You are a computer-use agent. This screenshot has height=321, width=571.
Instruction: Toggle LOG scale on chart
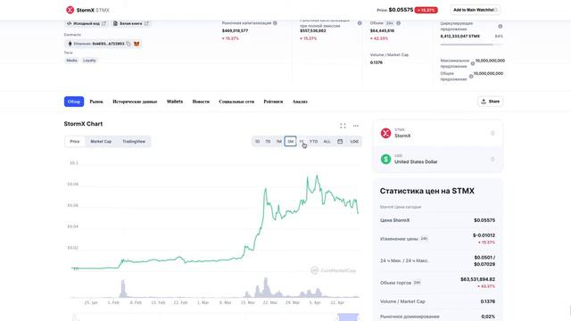pyautogui.click(x=354, y=141)
